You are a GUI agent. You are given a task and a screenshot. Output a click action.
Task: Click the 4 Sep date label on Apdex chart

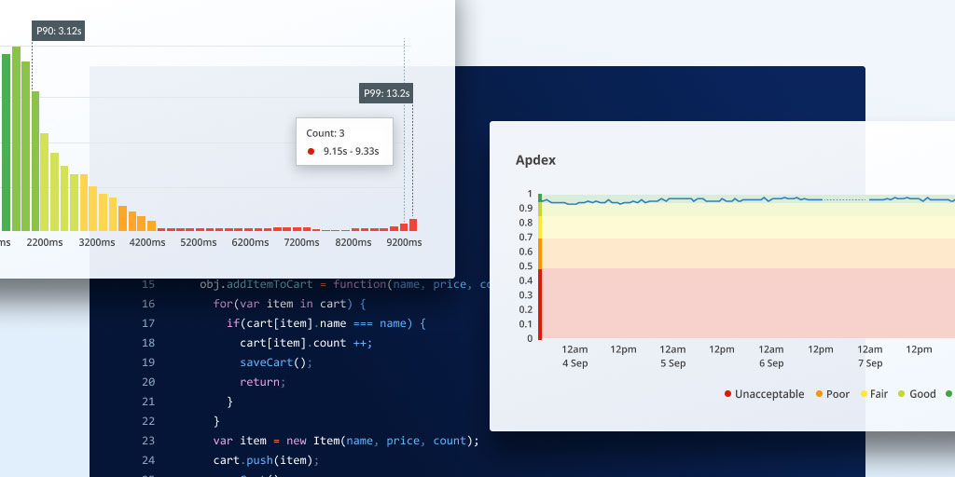pos(574,363)
